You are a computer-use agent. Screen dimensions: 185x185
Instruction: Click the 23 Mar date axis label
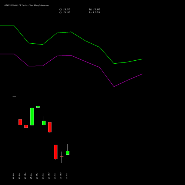pyautogui.click(x=55, y=176)
